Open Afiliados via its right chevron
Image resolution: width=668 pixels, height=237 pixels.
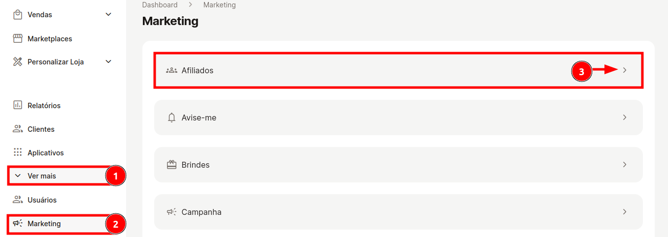(x=625, y=70)
